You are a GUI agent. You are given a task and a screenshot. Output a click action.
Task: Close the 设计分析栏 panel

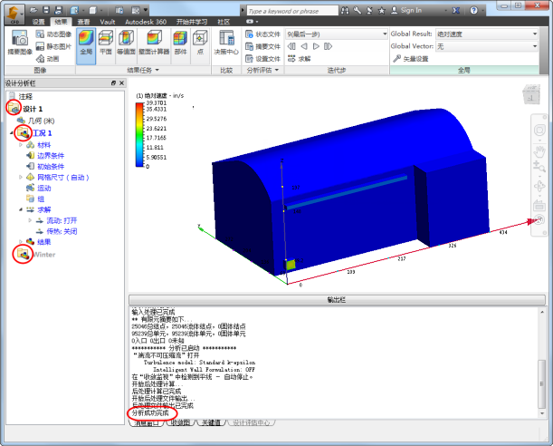point(121,83)
